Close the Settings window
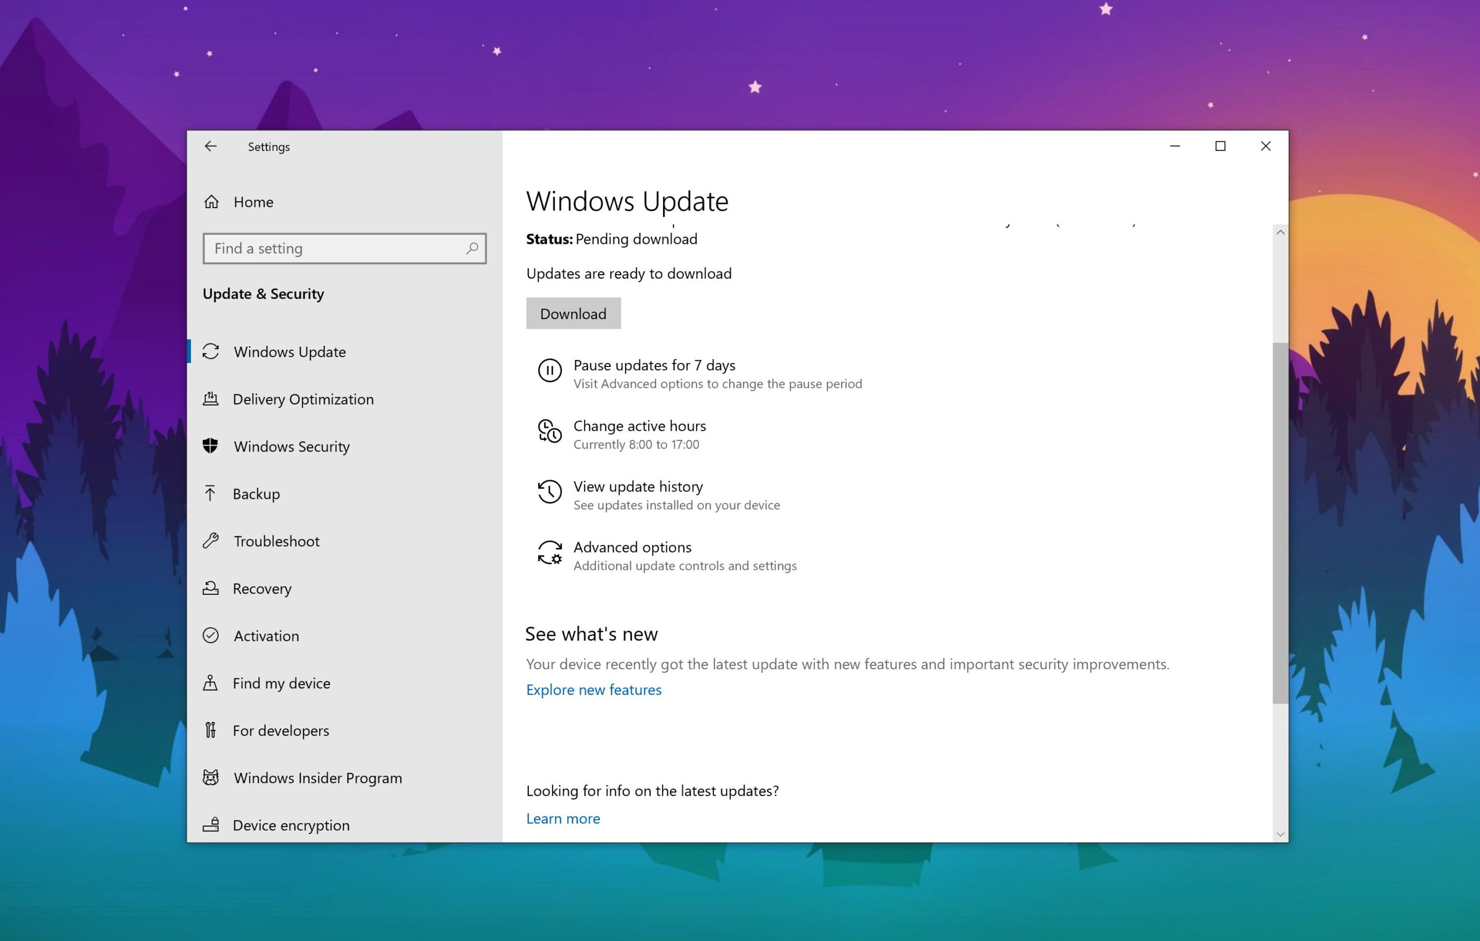This screenshot has width=1480, height=941. tap(1266, 146)
